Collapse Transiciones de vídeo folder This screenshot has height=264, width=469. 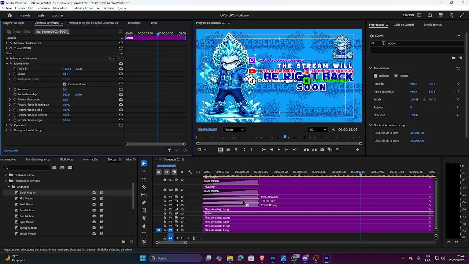(6, 181)
